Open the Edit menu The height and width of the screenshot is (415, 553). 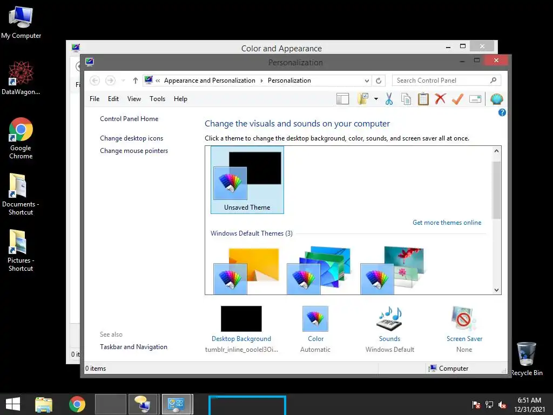tap(113, 99)
